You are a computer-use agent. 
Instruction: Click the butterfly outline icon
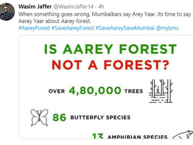point(39,117)
